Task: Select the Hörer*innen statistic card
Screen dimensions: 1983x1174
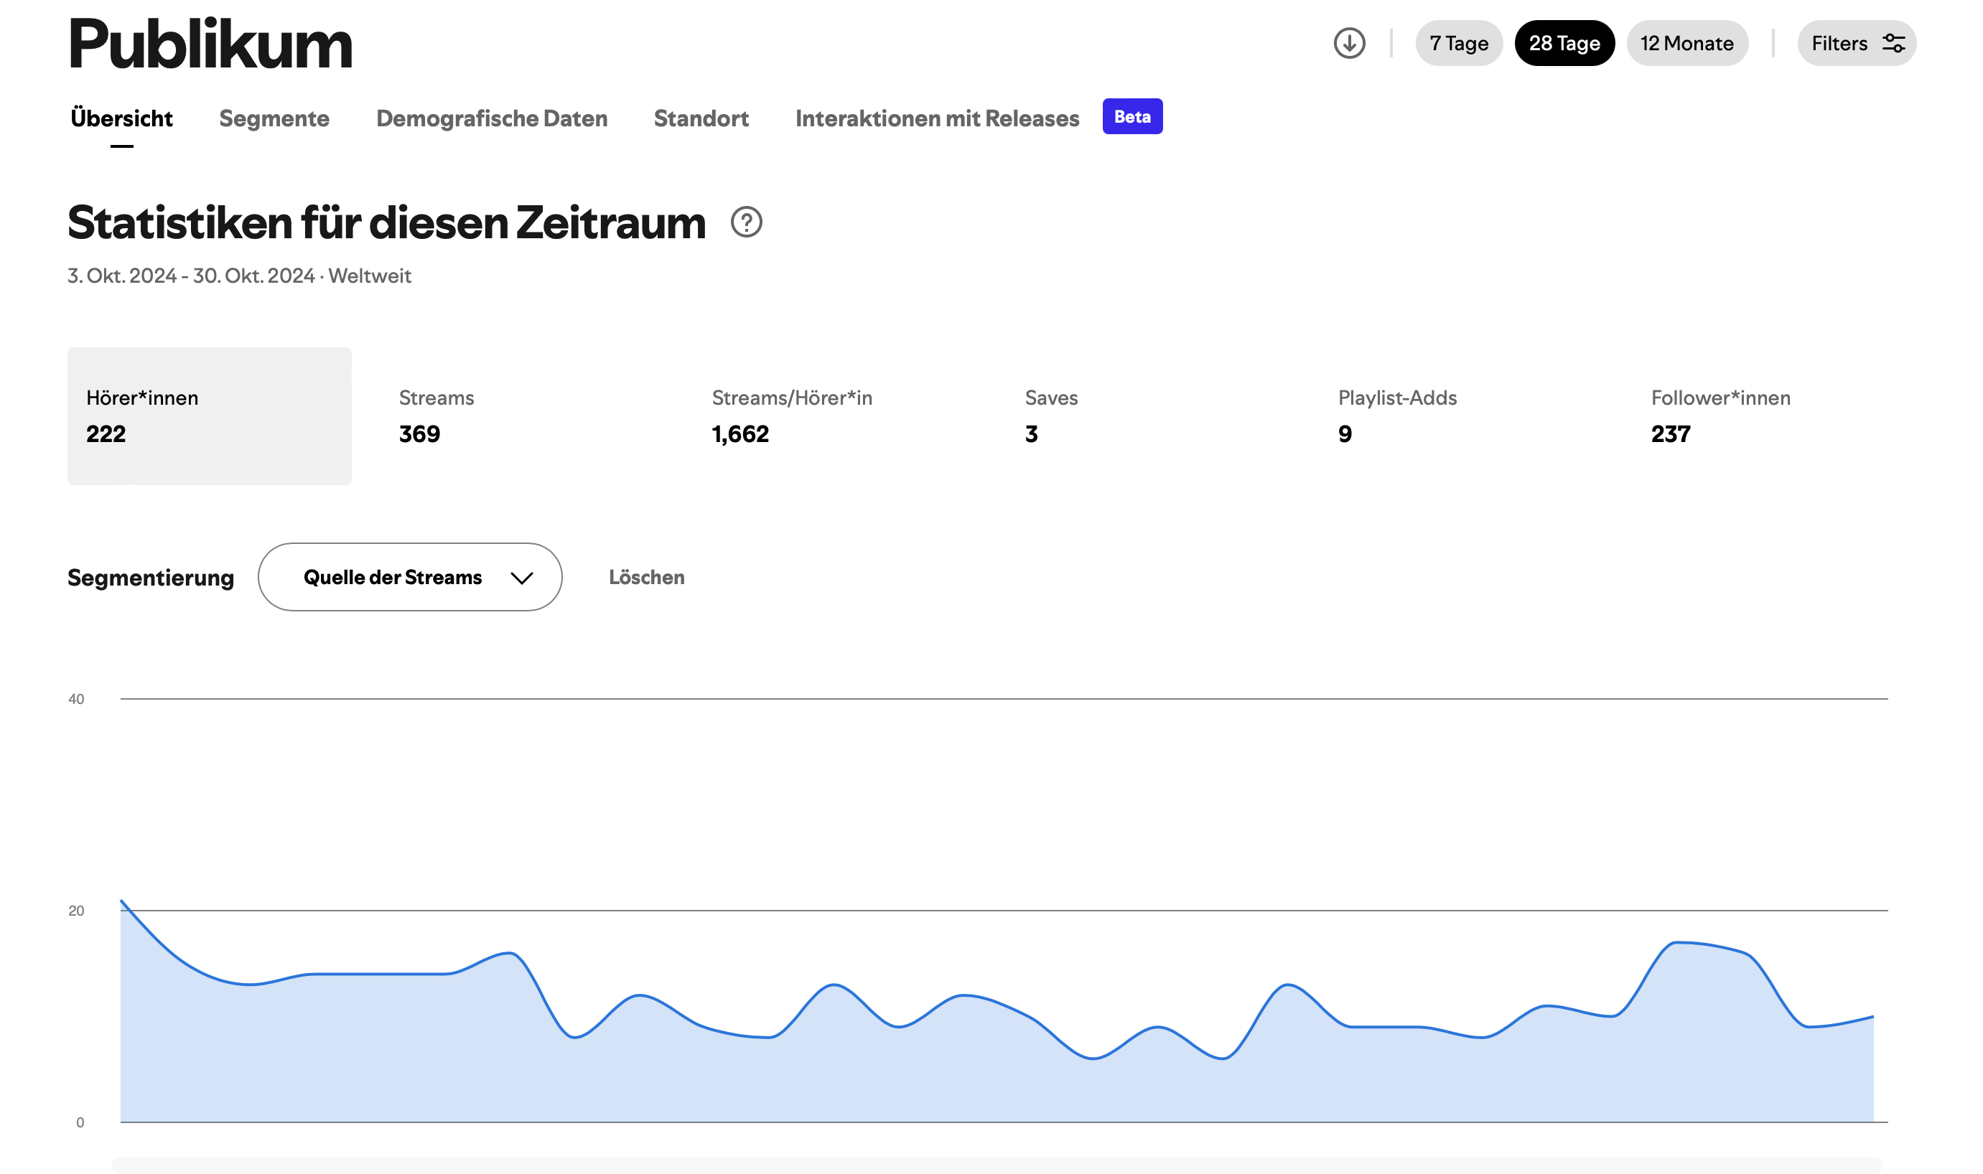Action: [x=209, y=416]
